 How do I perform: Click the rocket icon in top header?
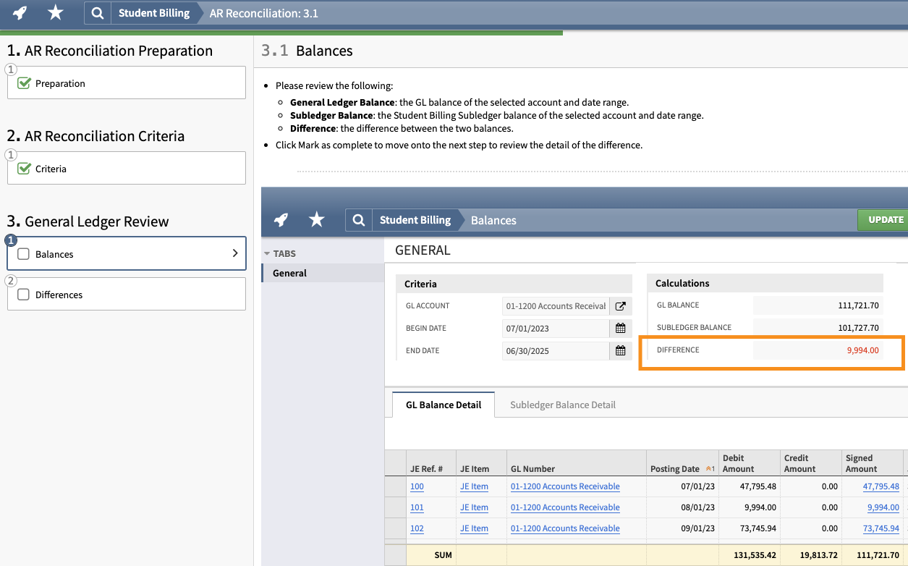[20, 13]
